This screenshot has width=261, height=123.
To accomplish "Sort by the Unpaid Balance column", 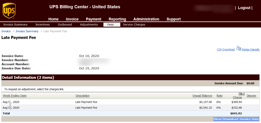I will click(x=202, y=96).
